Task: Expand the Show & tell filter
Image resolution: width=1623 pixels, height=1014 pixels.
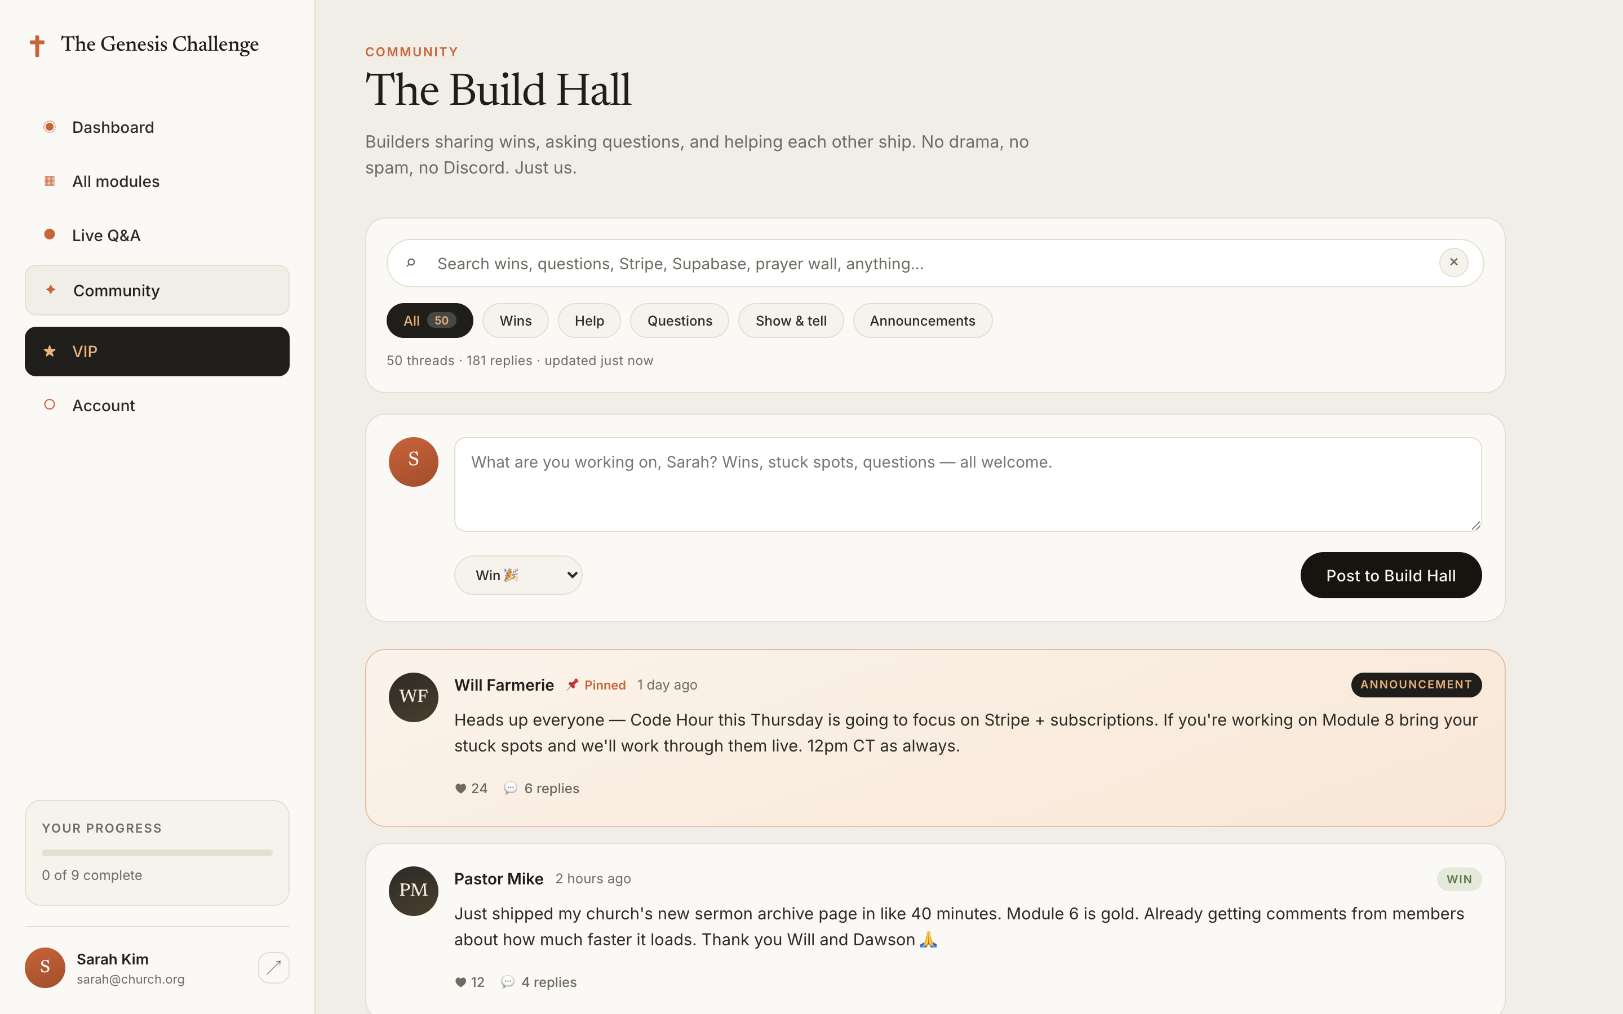Action: (x=791, y=321)
